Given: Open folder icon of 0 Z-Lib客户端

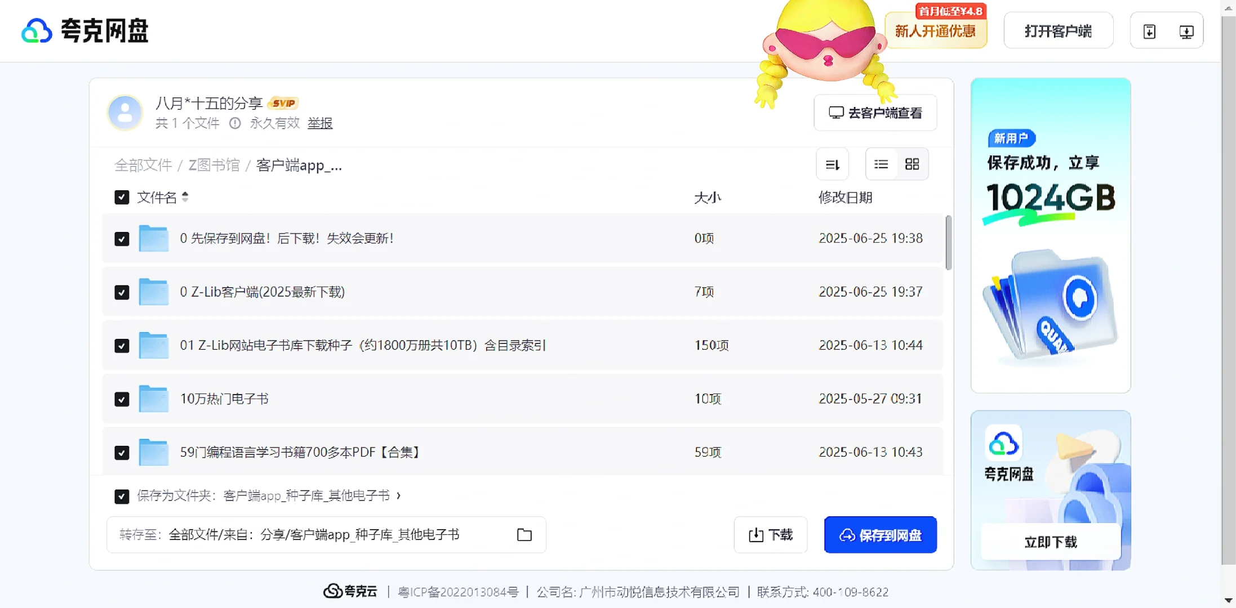Looking at the screenshot, I should coord(153,291).
